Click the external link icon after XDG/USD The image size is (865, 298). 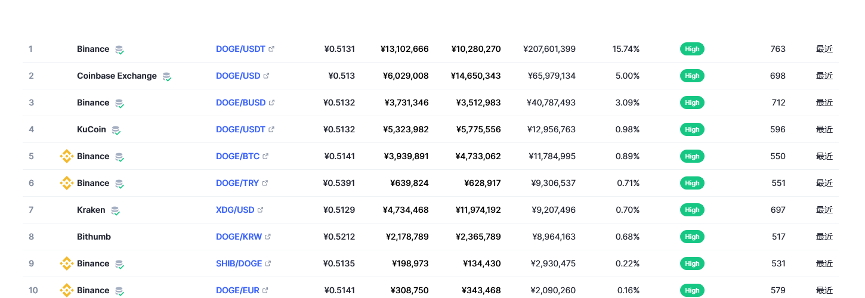coord(261,210)
